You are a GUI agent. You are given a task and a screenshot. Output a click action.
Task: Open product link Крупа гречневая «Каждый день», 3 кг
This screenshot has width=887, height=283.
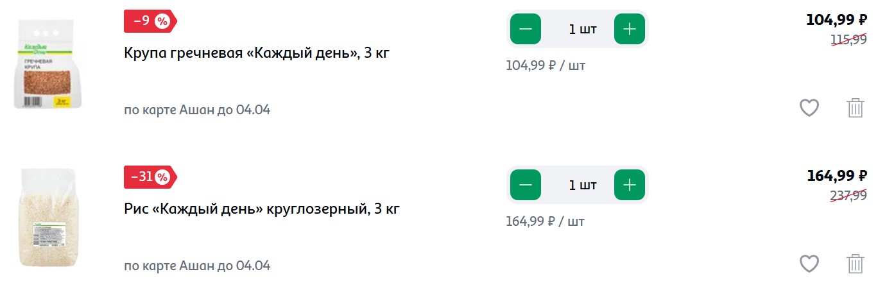pos(257,53)
